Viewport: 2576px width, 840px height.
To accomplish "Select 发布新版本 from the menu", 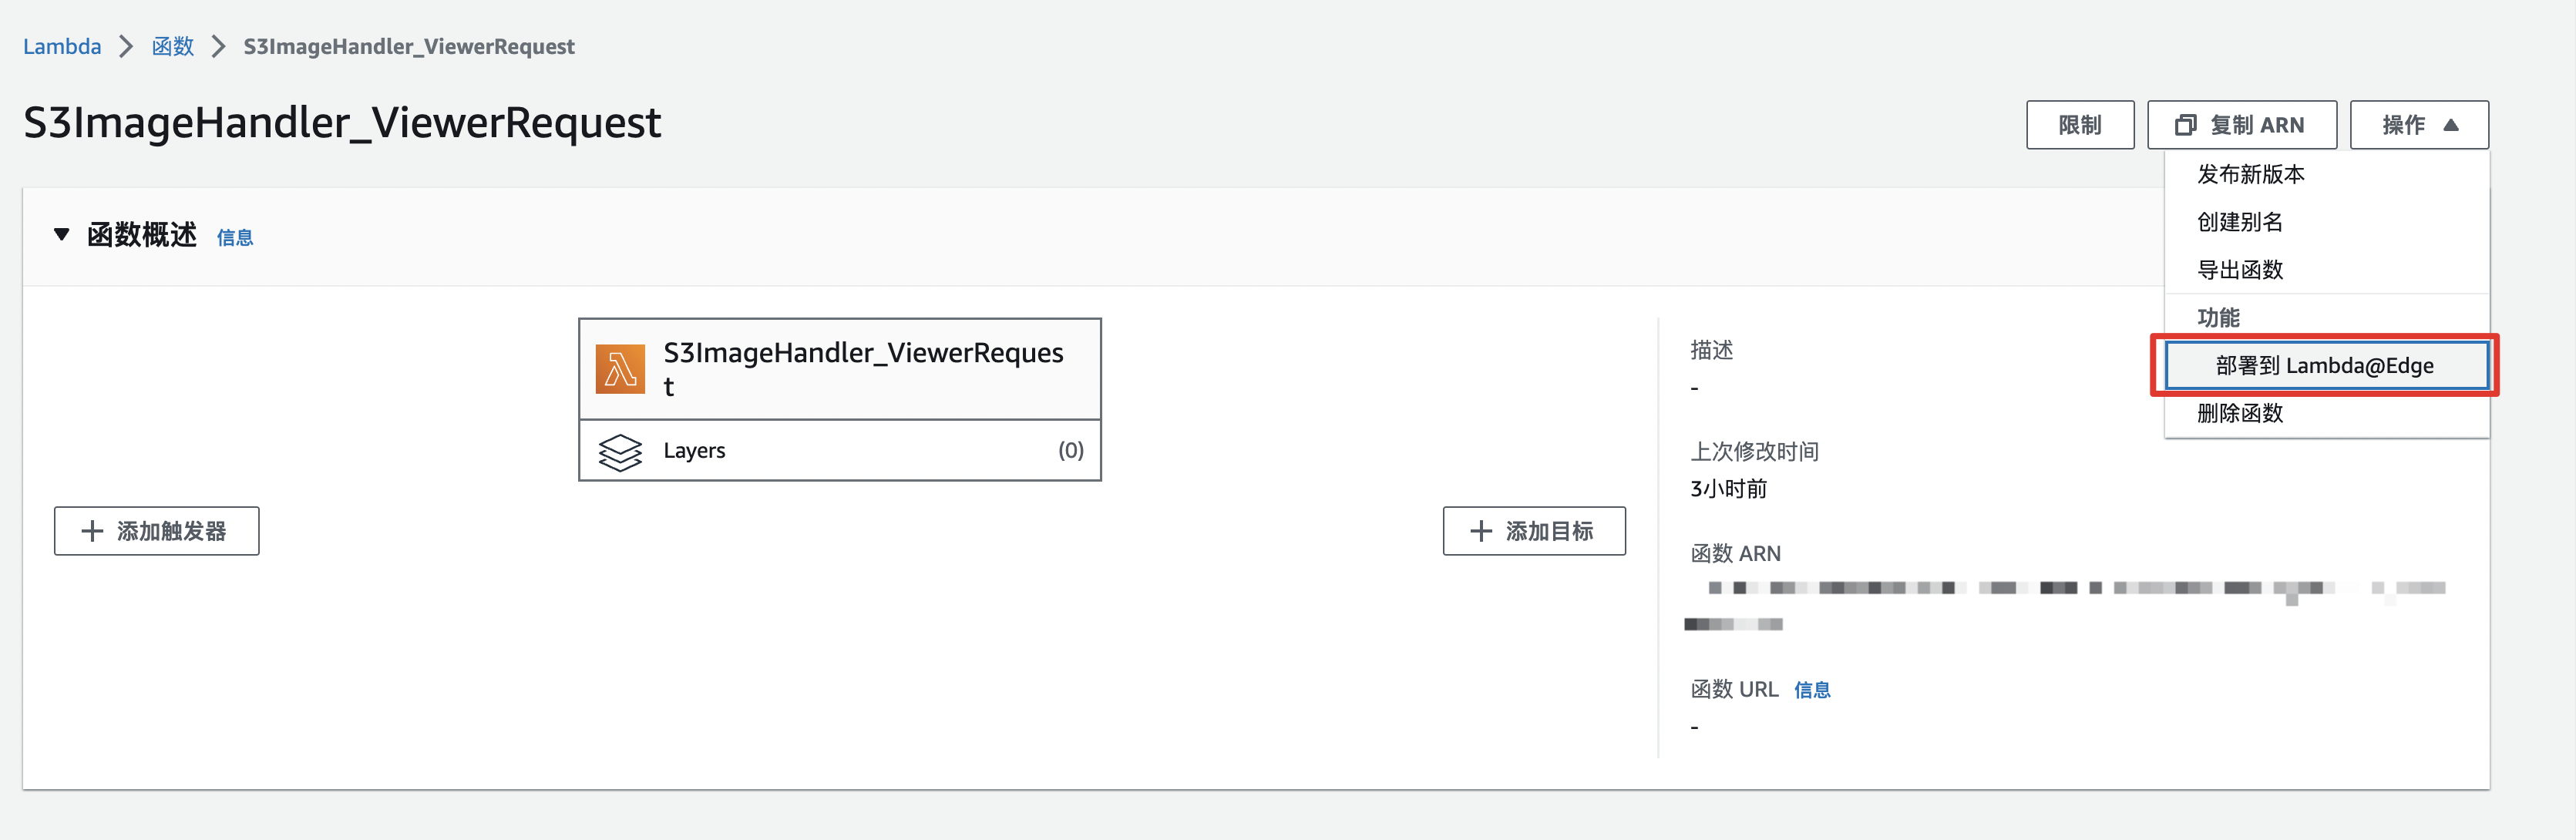I will 2250,174.
